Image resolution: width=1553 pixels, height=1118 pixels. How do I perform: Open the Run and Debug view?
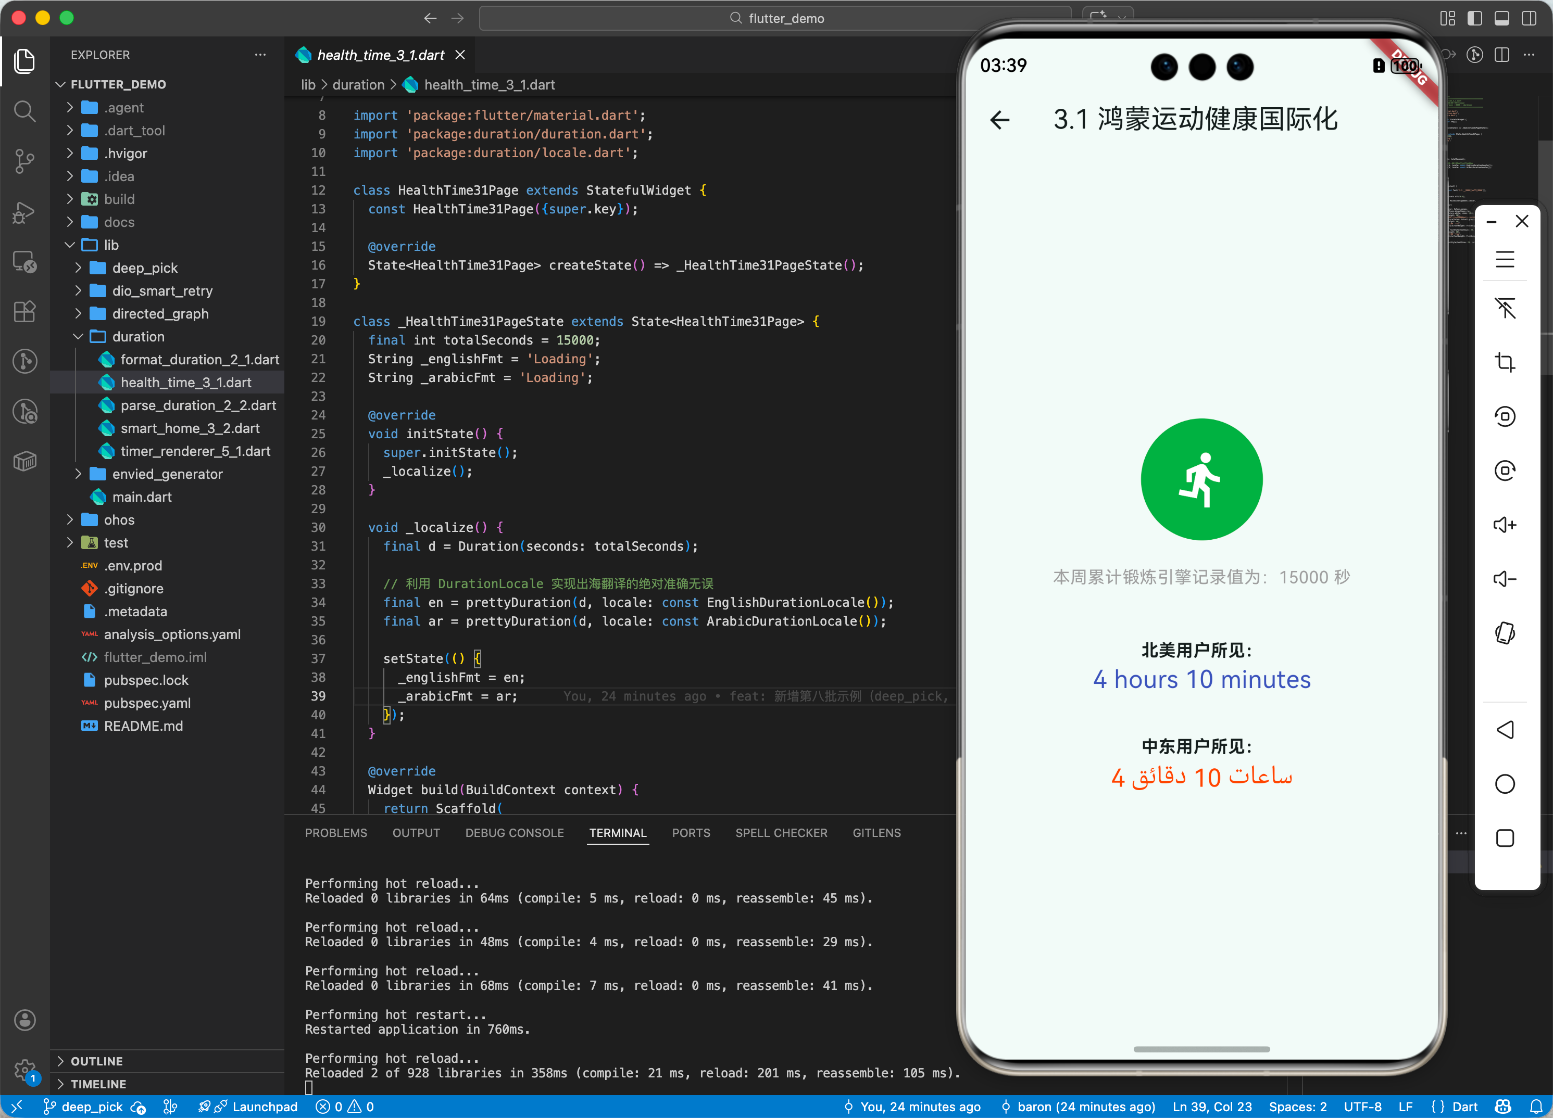(x=24, y=212)
